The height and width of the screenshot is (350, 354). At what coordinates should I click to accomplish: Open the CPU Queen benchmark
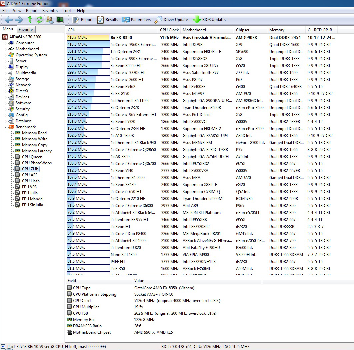32,157
